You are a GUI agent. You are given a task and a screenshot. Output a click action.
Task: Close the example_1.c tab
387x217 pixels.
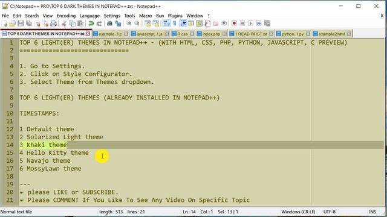click(126, 34)
